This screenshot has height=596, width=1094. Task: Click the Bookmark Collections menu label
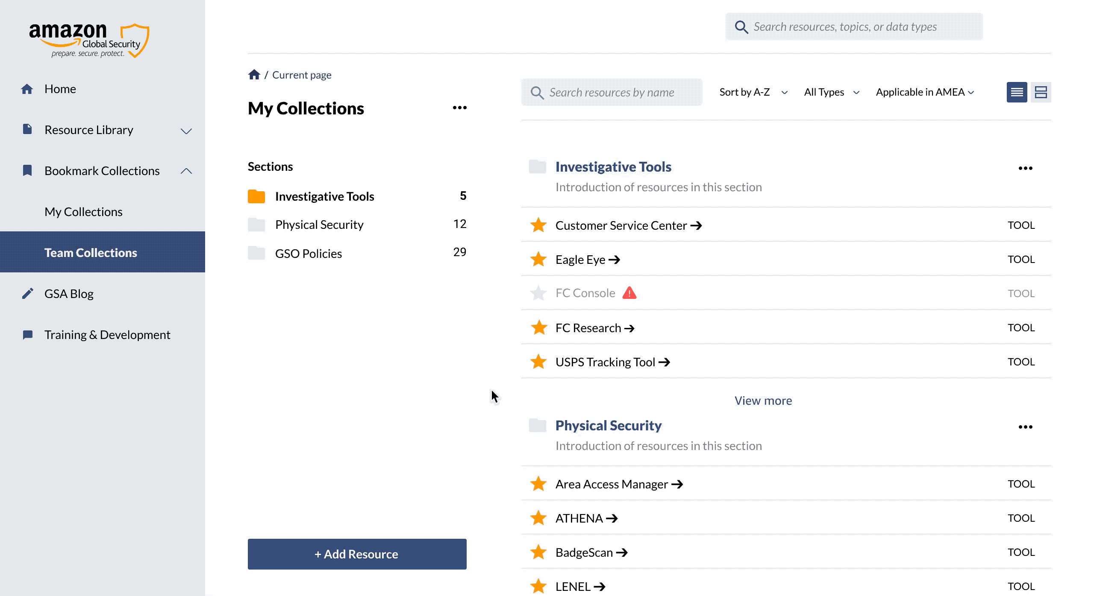[102, 171]
